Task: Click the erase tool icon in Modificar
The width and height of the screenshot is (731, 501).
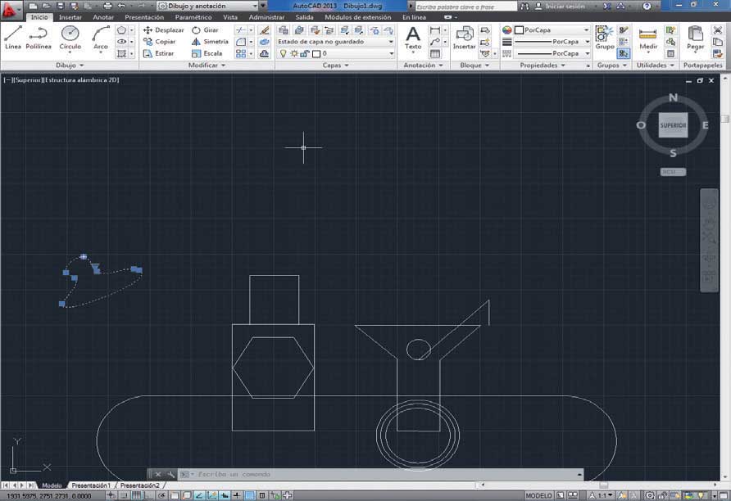Action: pos(265,29)
